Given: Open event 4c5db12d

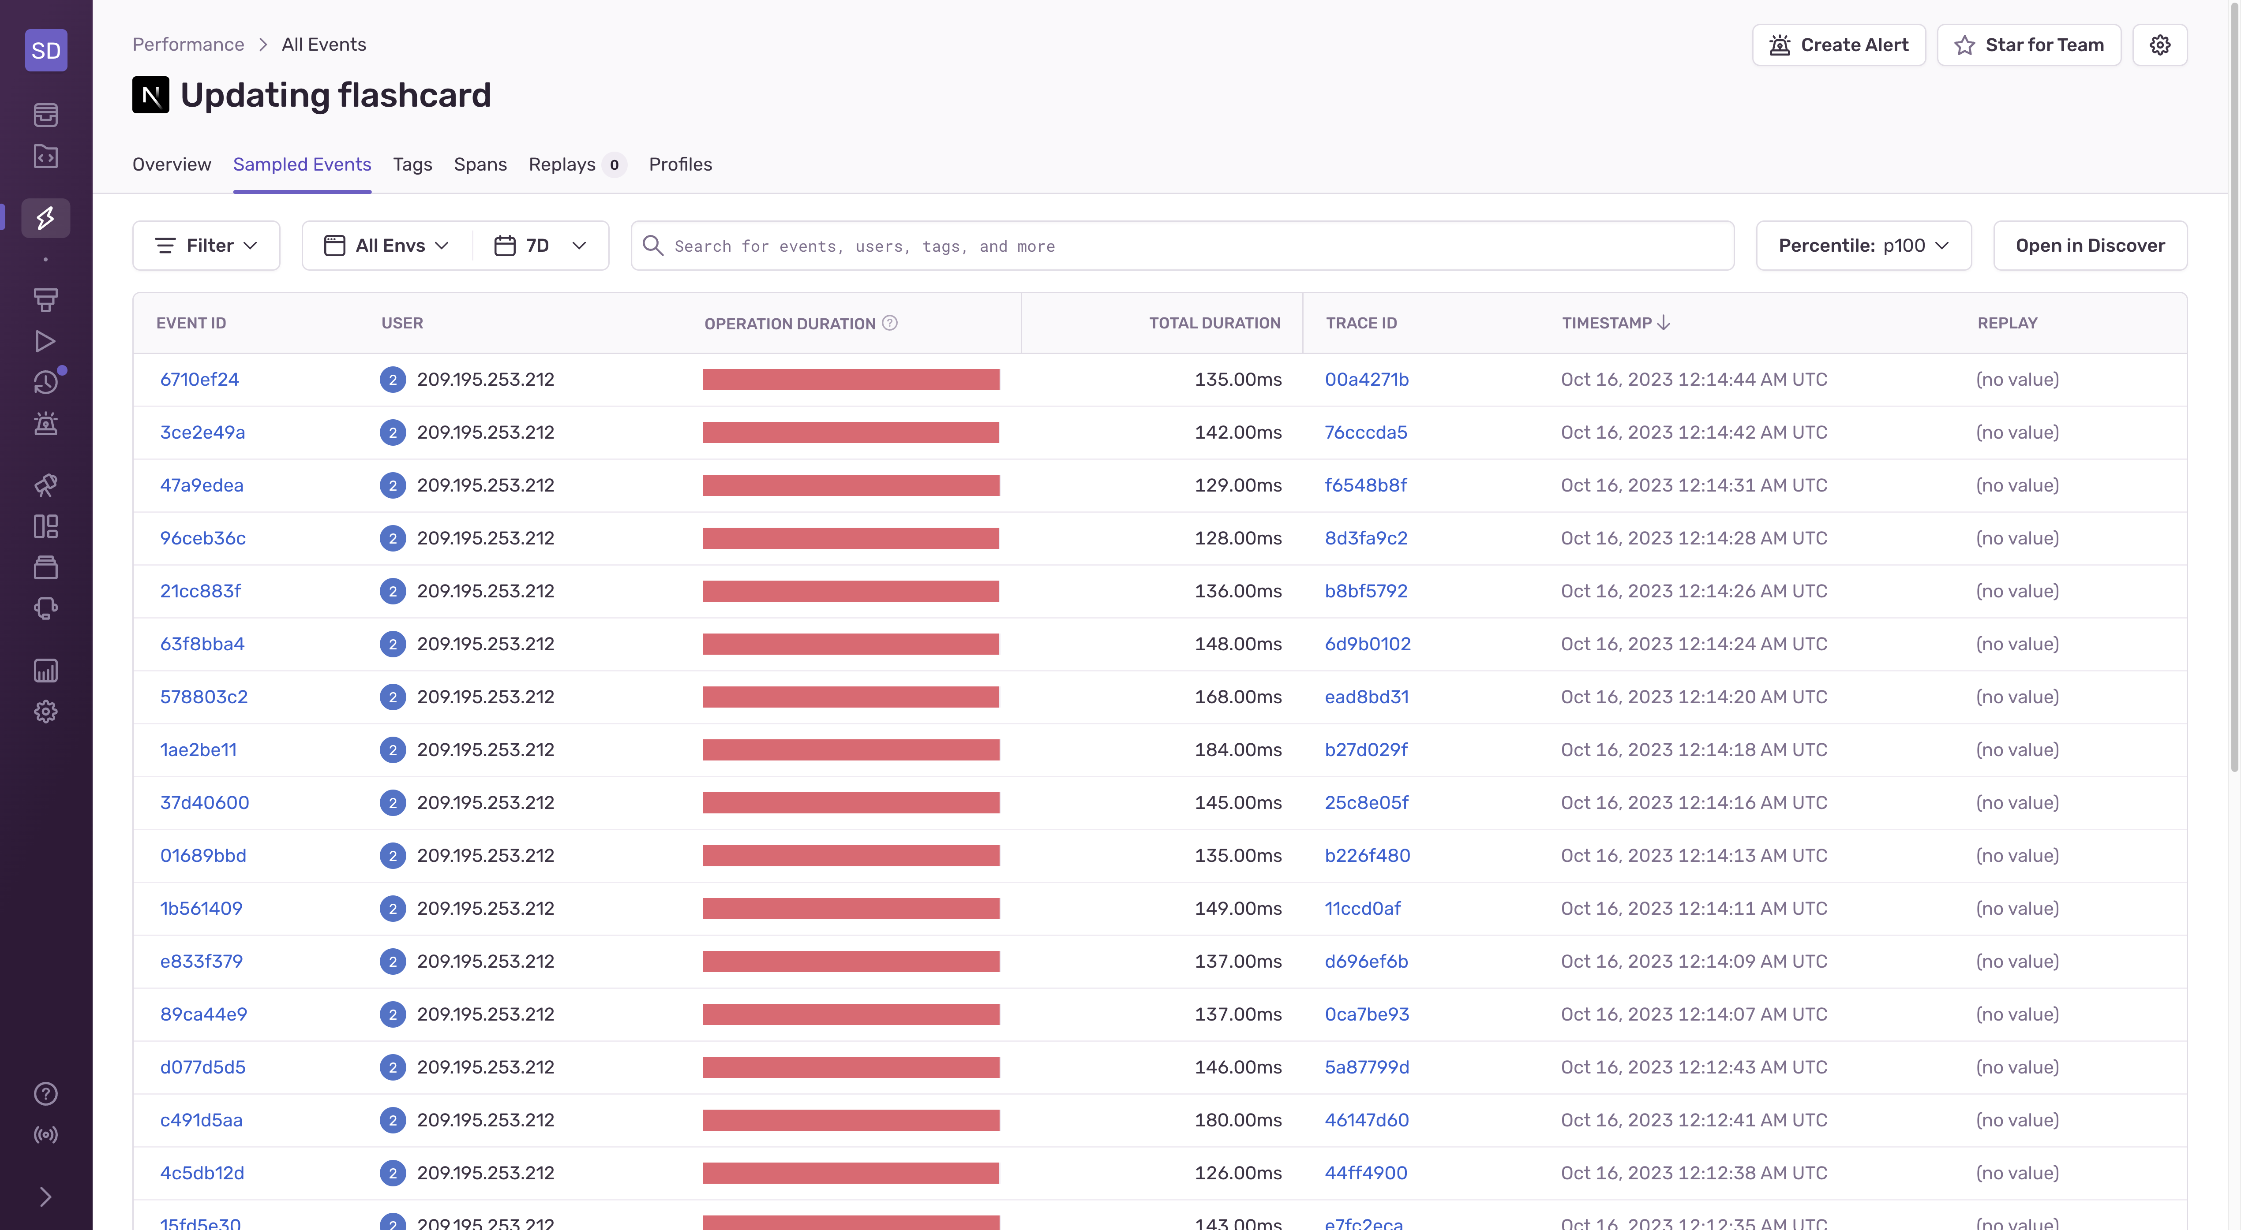Looking at the screenshot, I should coord(202,1174).
